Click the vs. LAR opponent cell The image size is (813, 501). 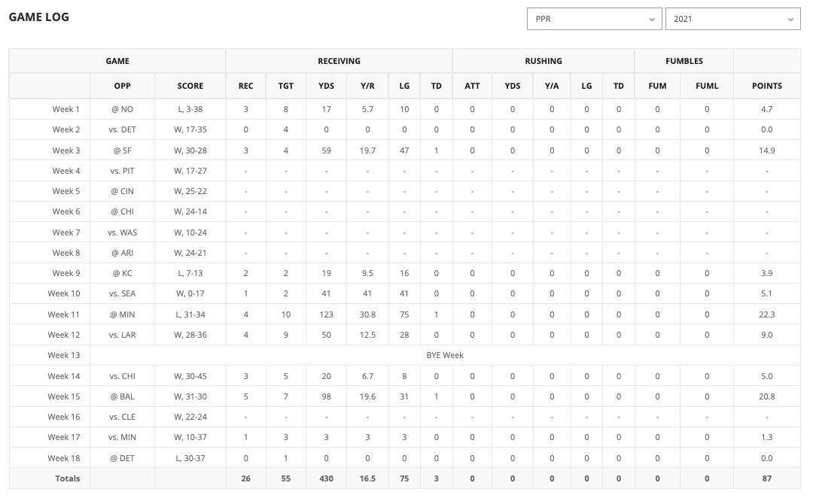(123, 335)
